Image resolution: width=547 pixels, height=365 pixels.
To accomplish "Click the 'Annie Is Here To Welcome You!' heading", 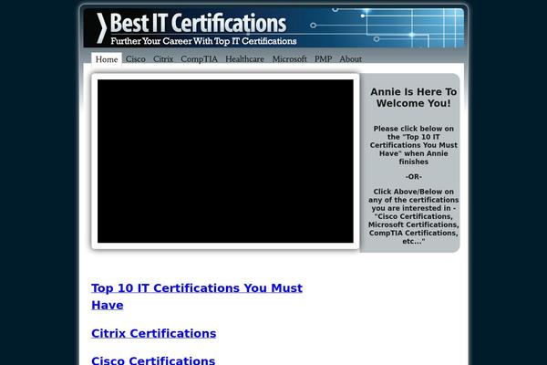I will pyautogui.click(x=413, y=98).
